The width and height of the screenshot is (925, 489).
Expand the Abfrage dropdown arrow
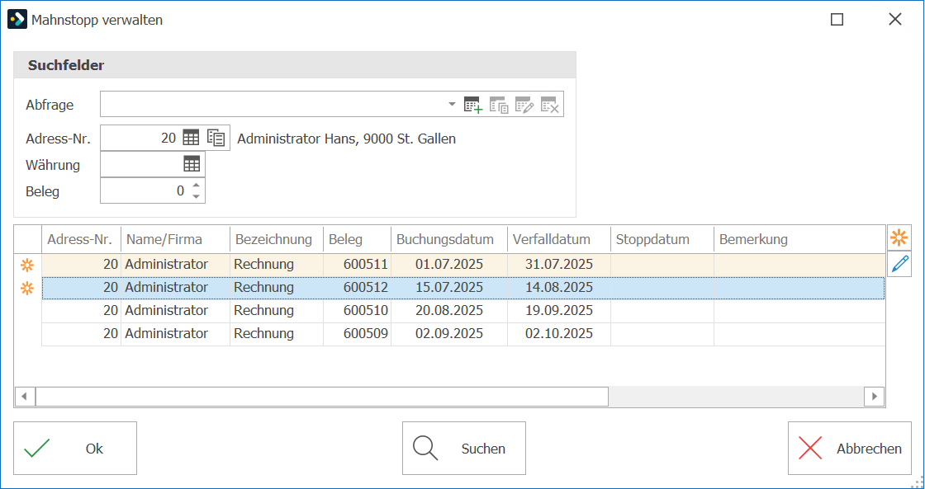(452, 104)
